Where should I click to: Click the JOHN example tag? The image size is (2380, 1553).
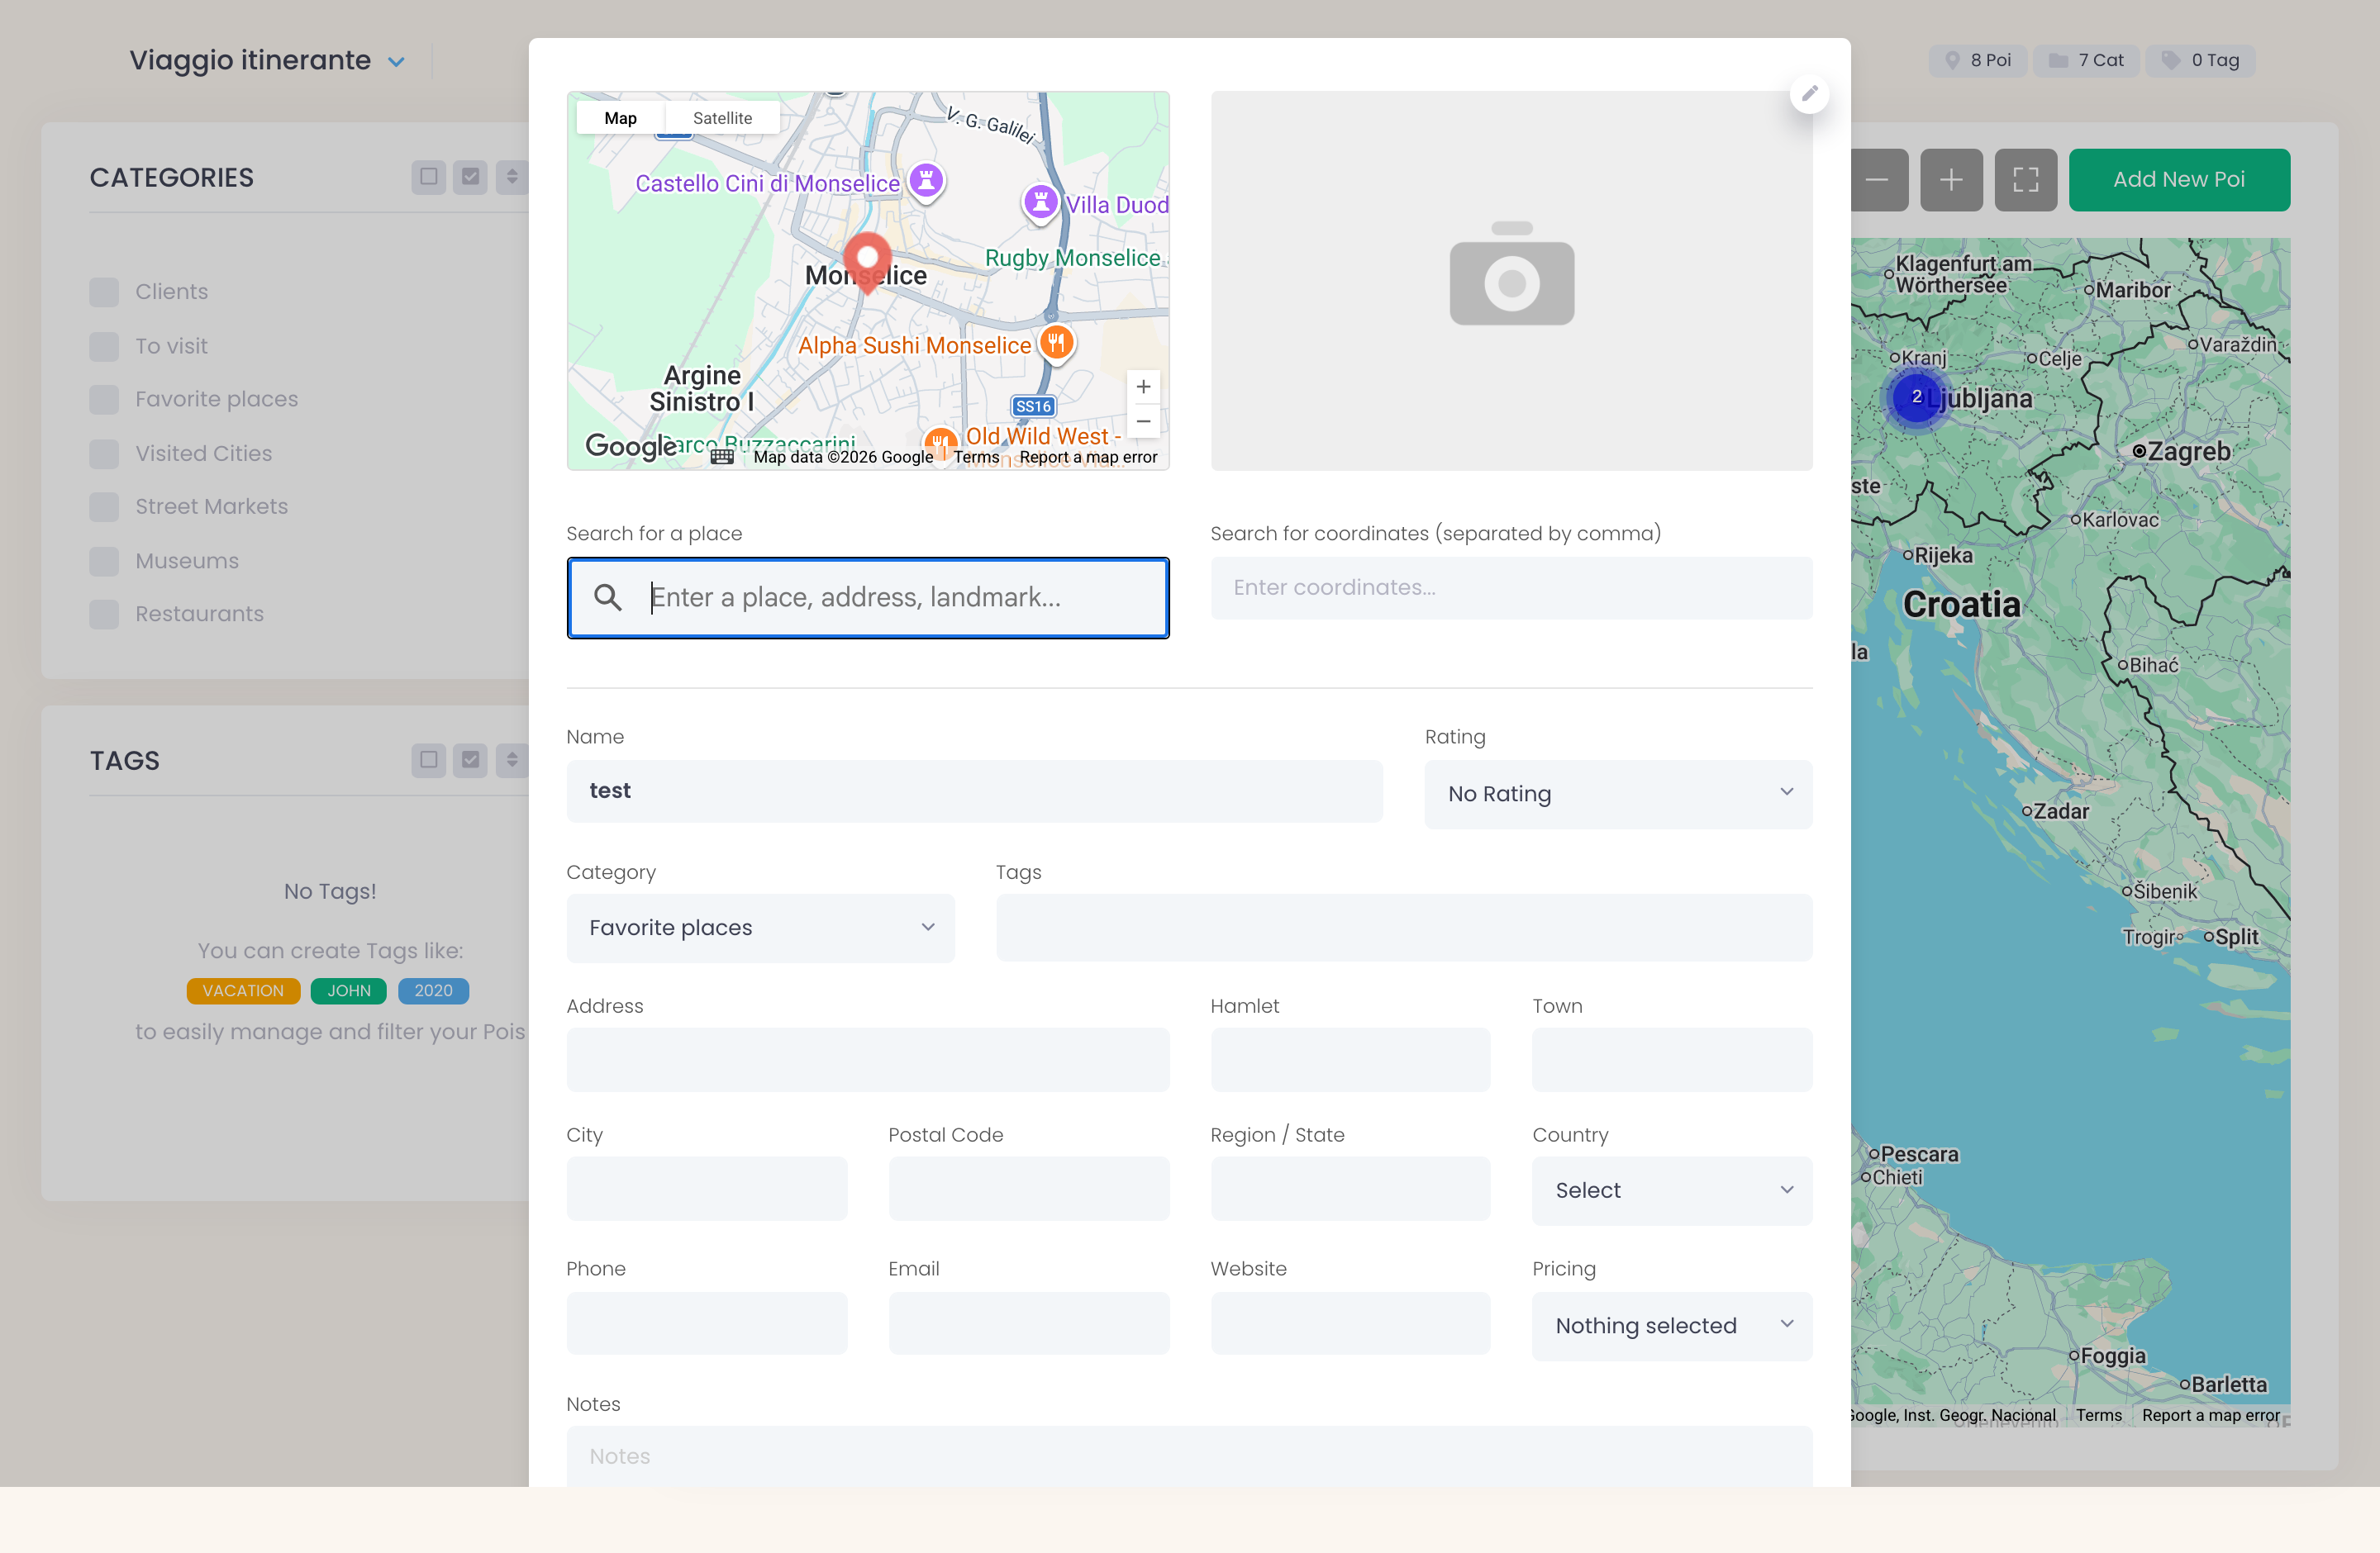[349, 990]
